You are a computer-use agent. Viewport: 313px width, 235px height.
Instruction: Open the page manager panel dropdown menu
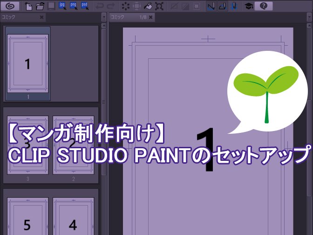pos(104,17)
